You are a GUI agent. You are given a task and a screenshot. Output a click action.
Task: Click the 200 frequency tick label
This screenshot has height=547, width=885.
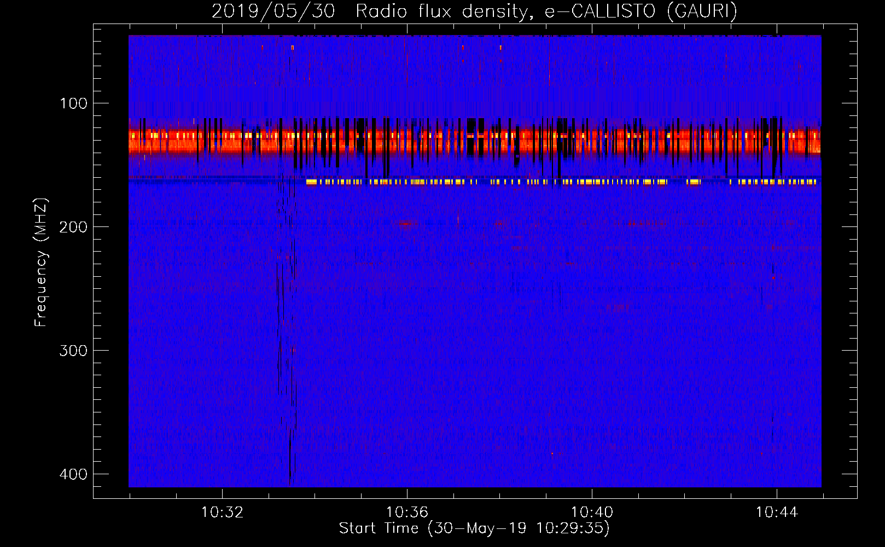pos(73,227)
